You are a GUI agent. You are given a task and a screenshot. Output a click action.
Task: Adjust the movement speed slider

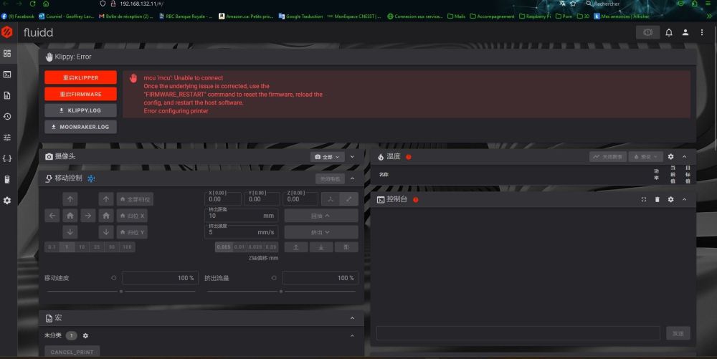pyautogui.click(x=121, y=292)
